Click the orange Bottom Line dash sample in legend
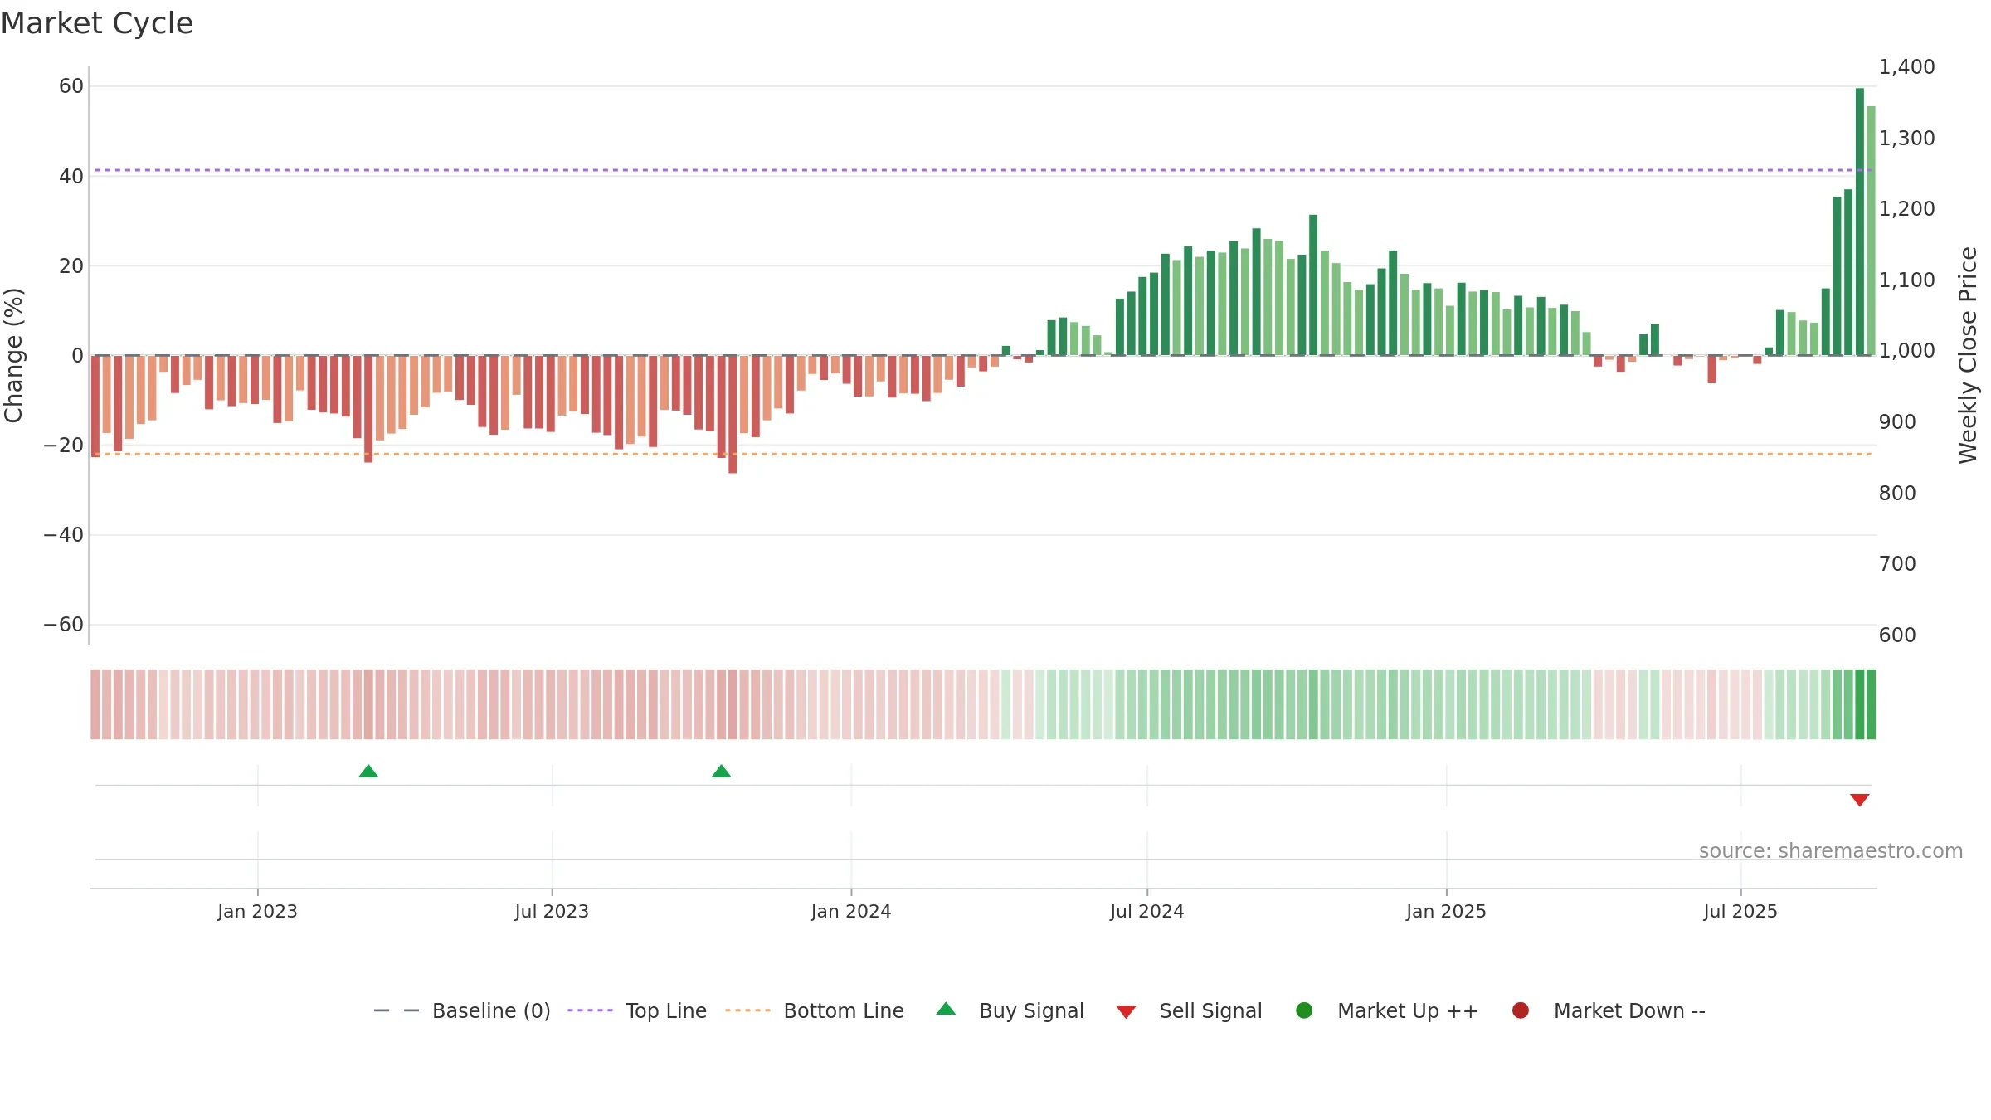The height and width of the screenshot is (1120, 1991). point(747,1010)
